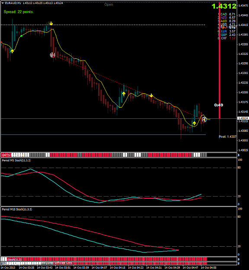Viewport: 249px width, 270px height.
Task: Click the -Stoch(11.3) bar label
Action: [14, 260]
